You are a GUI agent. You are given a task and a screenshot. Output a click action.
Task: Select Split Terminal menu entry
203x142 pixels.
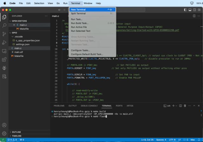pos(92,13)
